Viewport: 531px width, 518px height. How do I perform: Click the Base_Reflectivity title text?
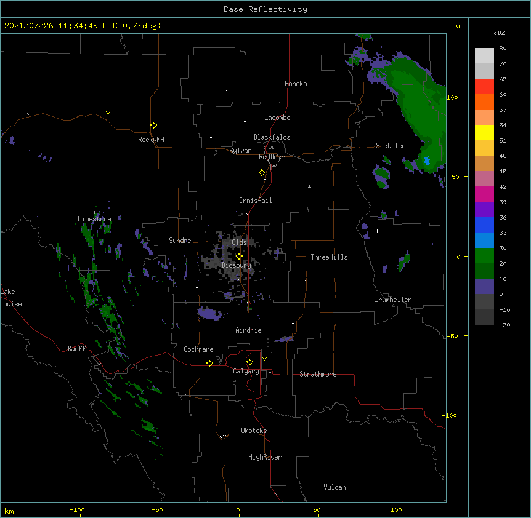pyautogui.click(x=265, y=9)
